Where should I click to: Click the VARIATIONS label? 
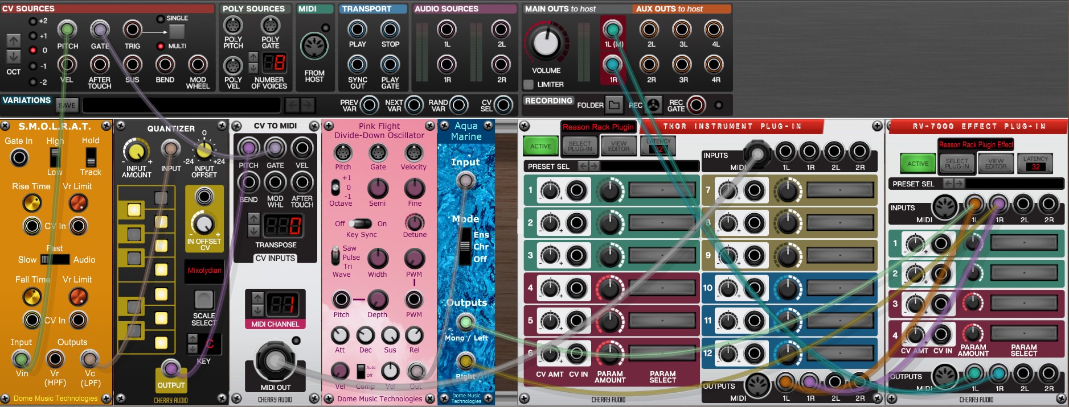27,100
